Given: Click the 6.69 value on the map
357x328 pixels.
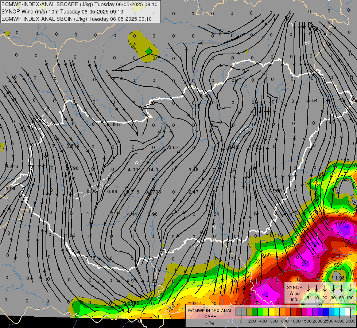Looking at the screenshot, I should pyautogui.click(x=112, y=192).
